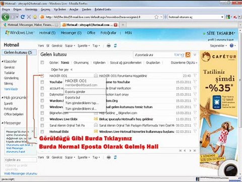Click the help question mark icon
The width and height of the screenshot is (242, 182).
pyautogui.click(x=231, y=45)
